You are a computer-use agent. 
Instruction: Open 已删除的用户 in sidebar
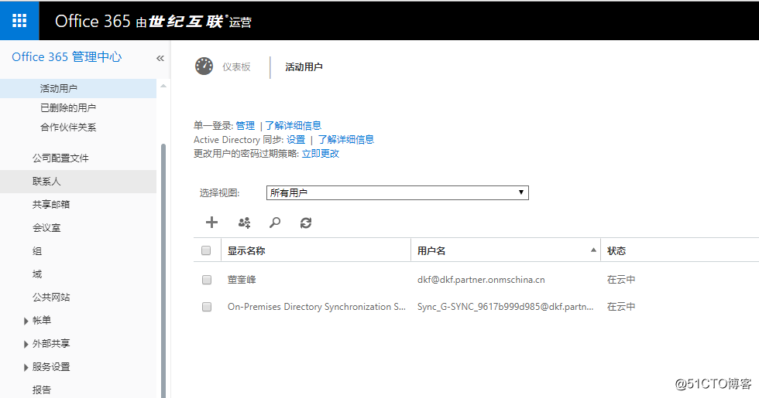[68, 107]
